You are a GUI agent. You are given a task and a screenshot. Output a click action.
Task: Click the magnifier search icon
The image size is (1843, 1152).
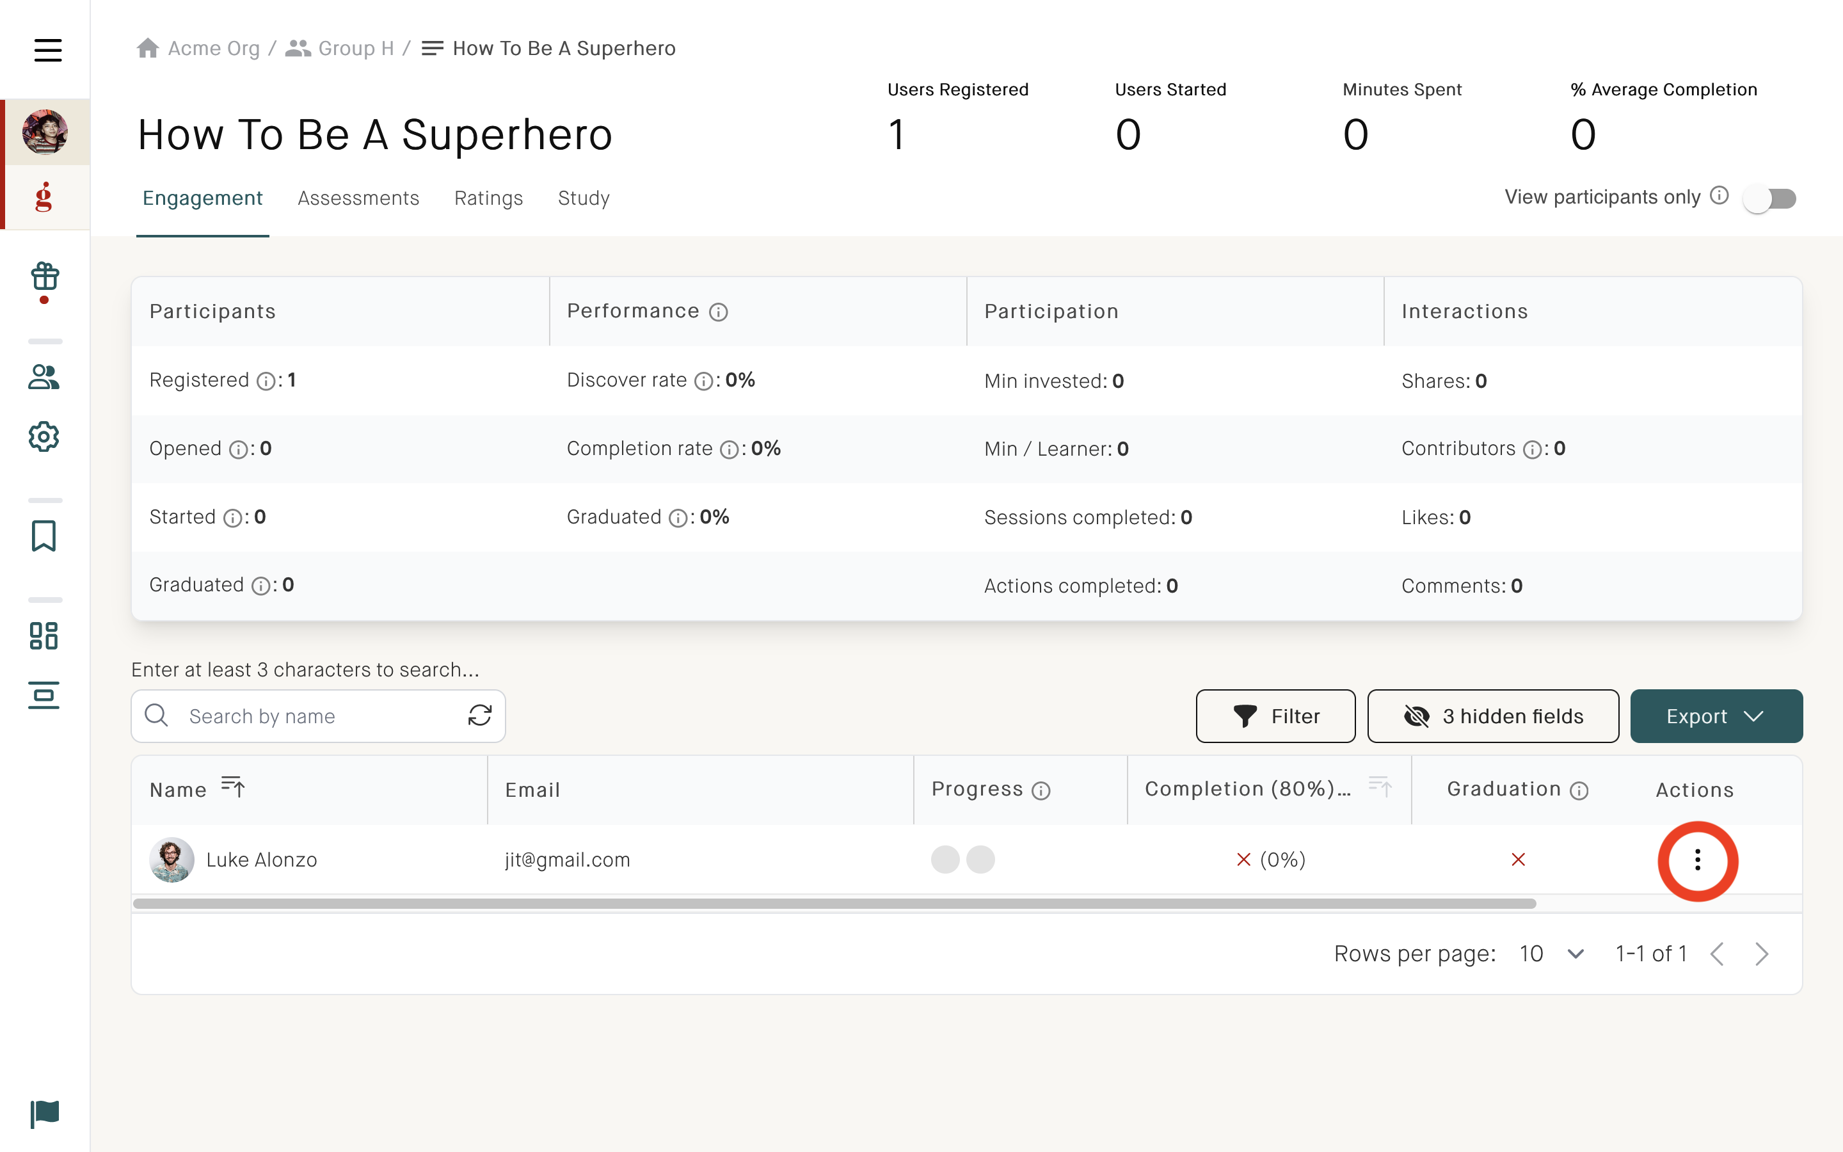pos(156,716)
